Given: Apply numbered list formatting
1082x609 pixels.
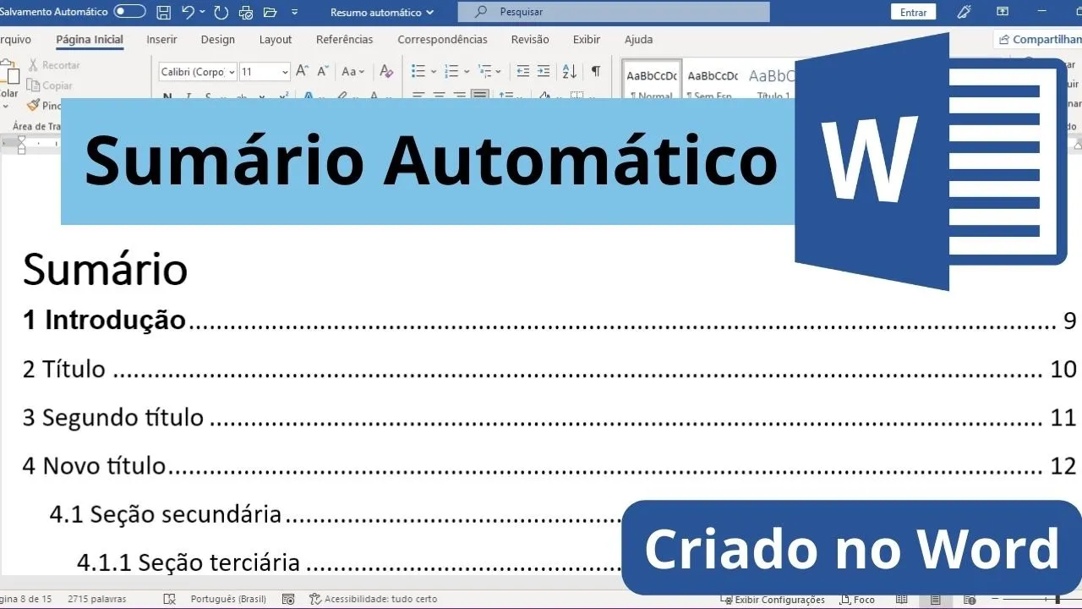Looking at the screenshot, I should 452,72.
